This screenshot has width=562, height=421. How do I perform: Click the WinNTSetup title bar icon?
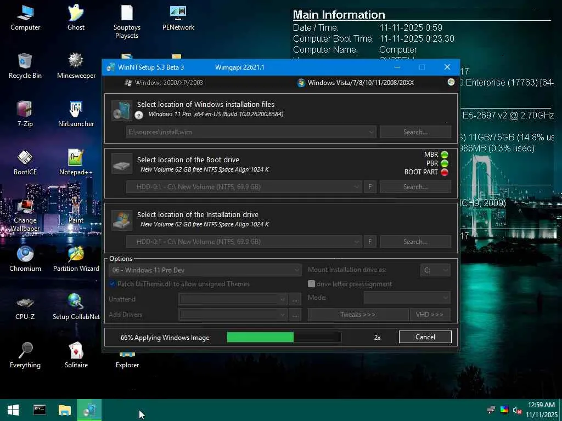[x=111, y=67]
